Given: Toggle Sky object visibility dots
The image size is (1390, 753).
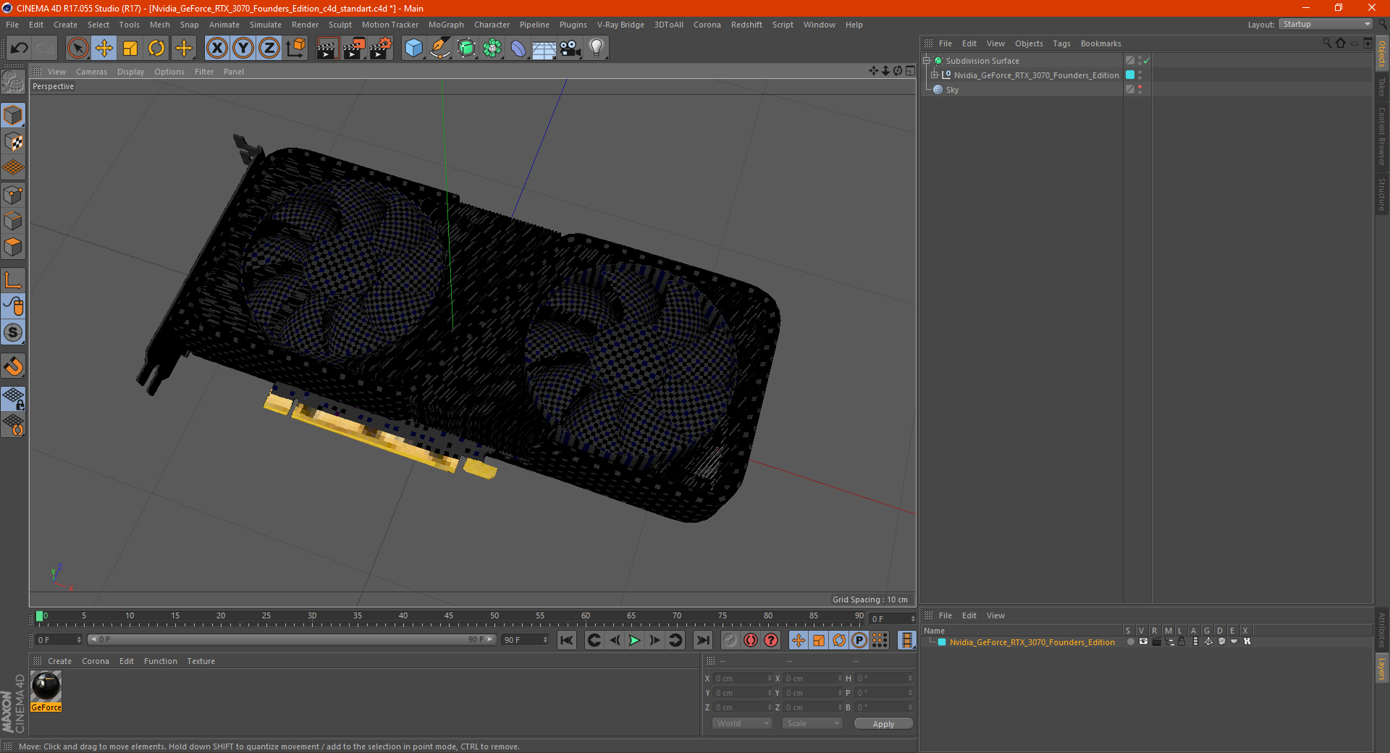Looking at the screenshot, I should tap(1140, 90).
